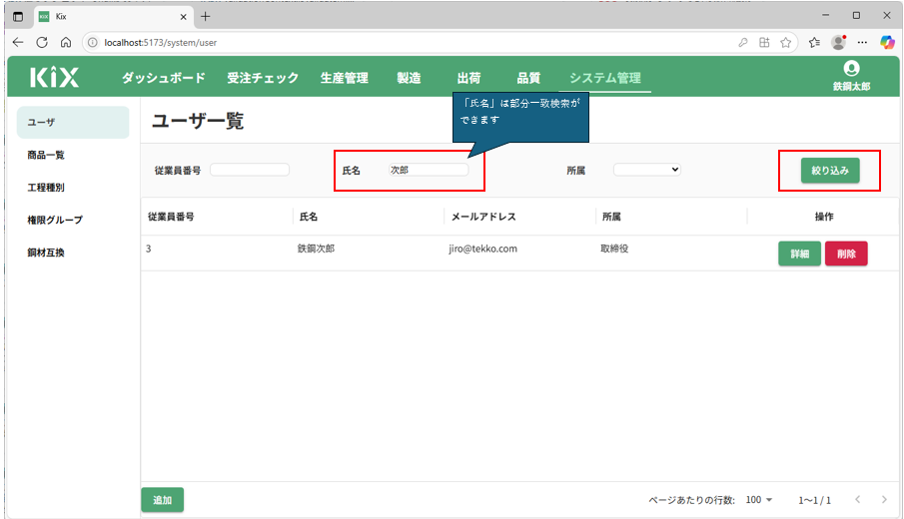Click the browser extensions icon next to the key
Image resolution: width=904 pixels, height=519 pixels.
coord(764,43)
